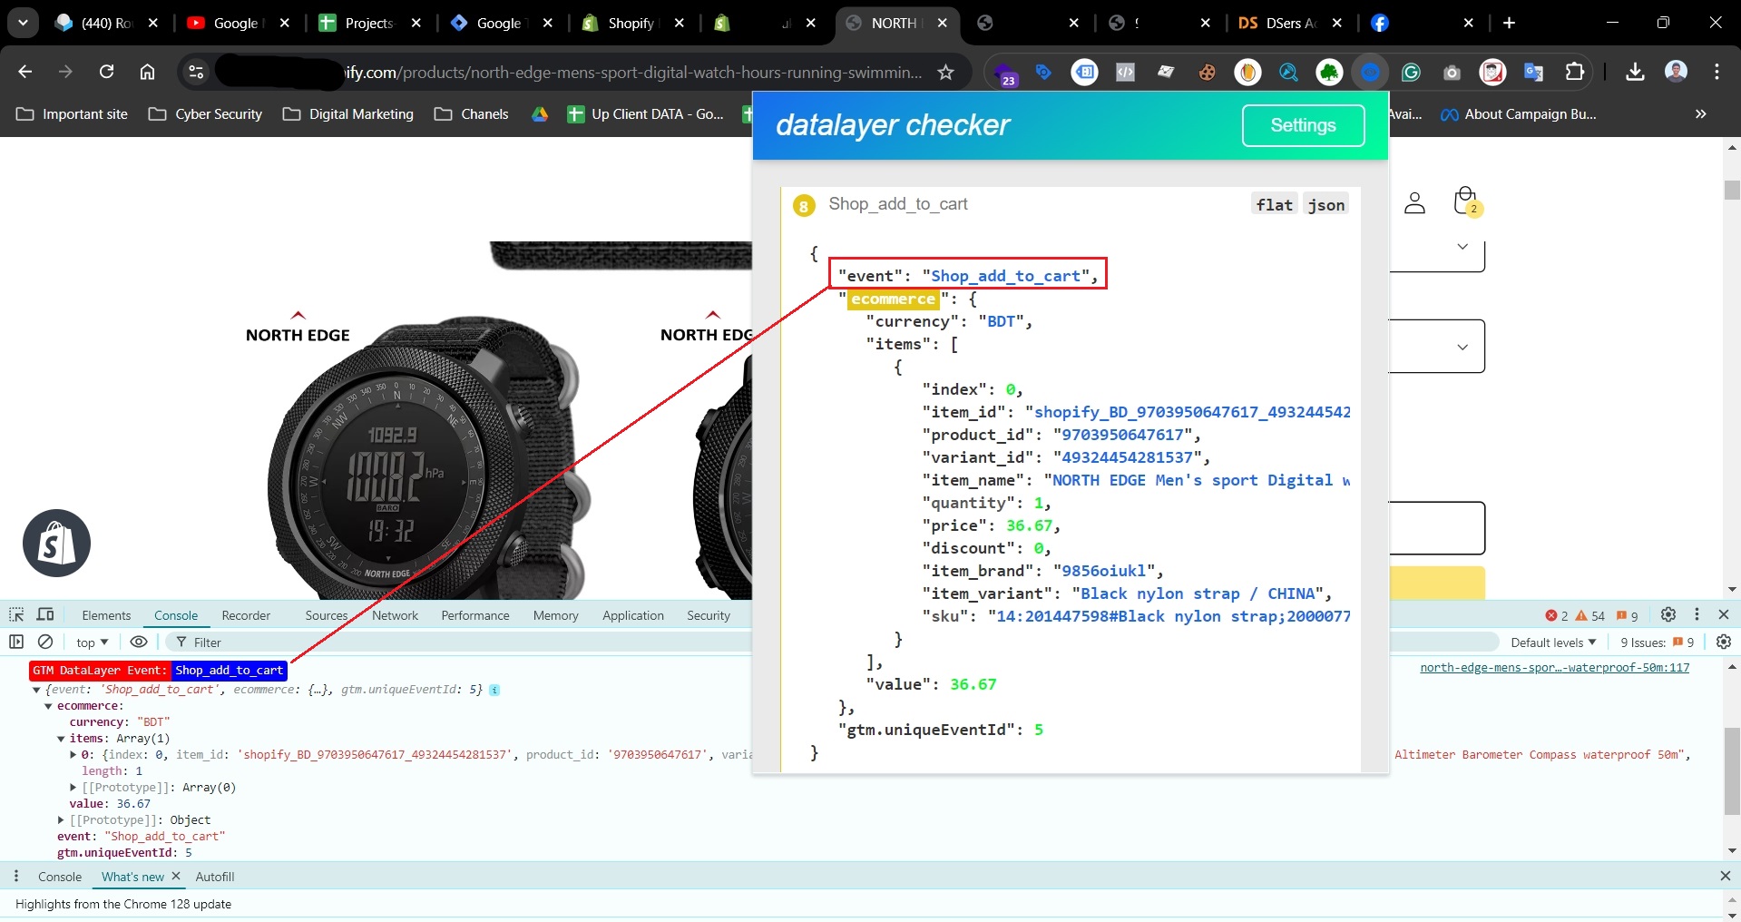The height and width of the screenshot is (922, 1741).
Task: Click the Grammarly extension icon
Action: pyautogui.click(x=1411, y=72)
